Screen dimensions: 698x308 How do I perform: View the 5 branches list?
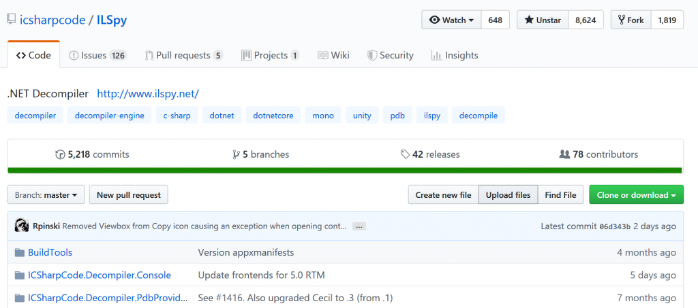(261, 154)
